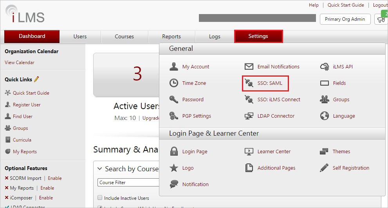Edit Quick Links with pencil icon
The width and height of the screenshot is (388, 208).
pyautogui.click(x=36, y=79)
